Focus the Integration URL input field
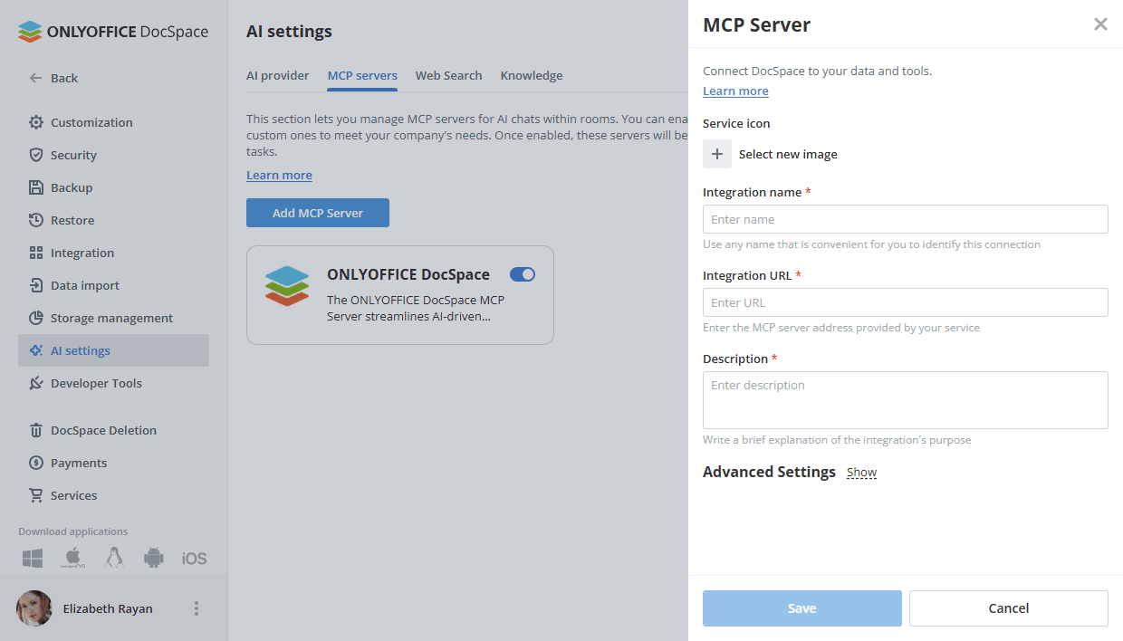 tap(905, 302)
